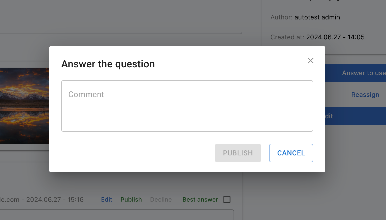Click the Best answer label text
The image size is (386, 220).
[x=200, y=200]
